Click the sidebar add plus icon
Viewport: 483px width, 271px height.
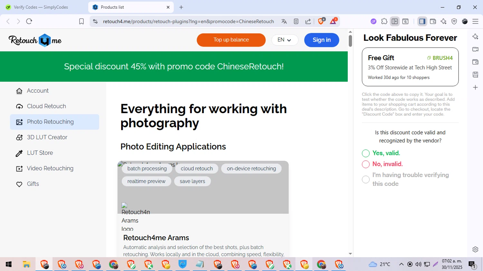click(475, 87)
